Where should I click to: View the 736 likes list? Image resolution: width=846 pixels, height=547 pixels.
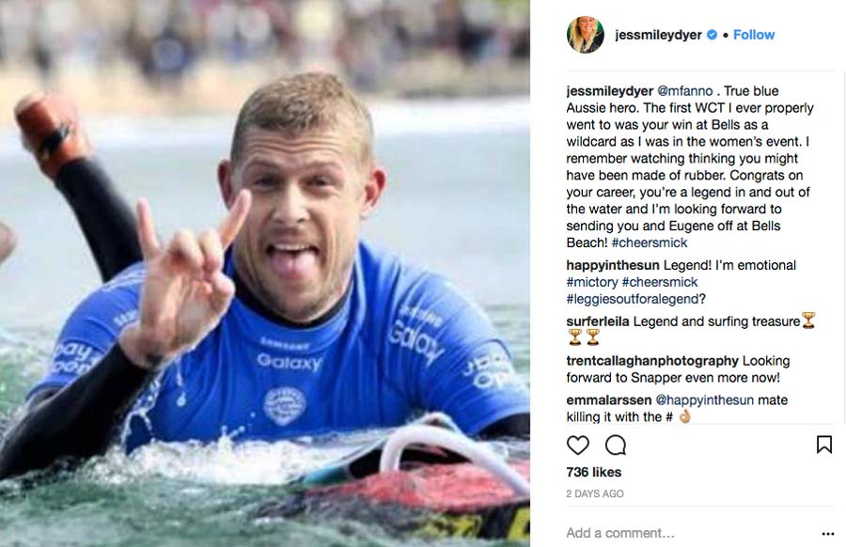tap(593, 472)
